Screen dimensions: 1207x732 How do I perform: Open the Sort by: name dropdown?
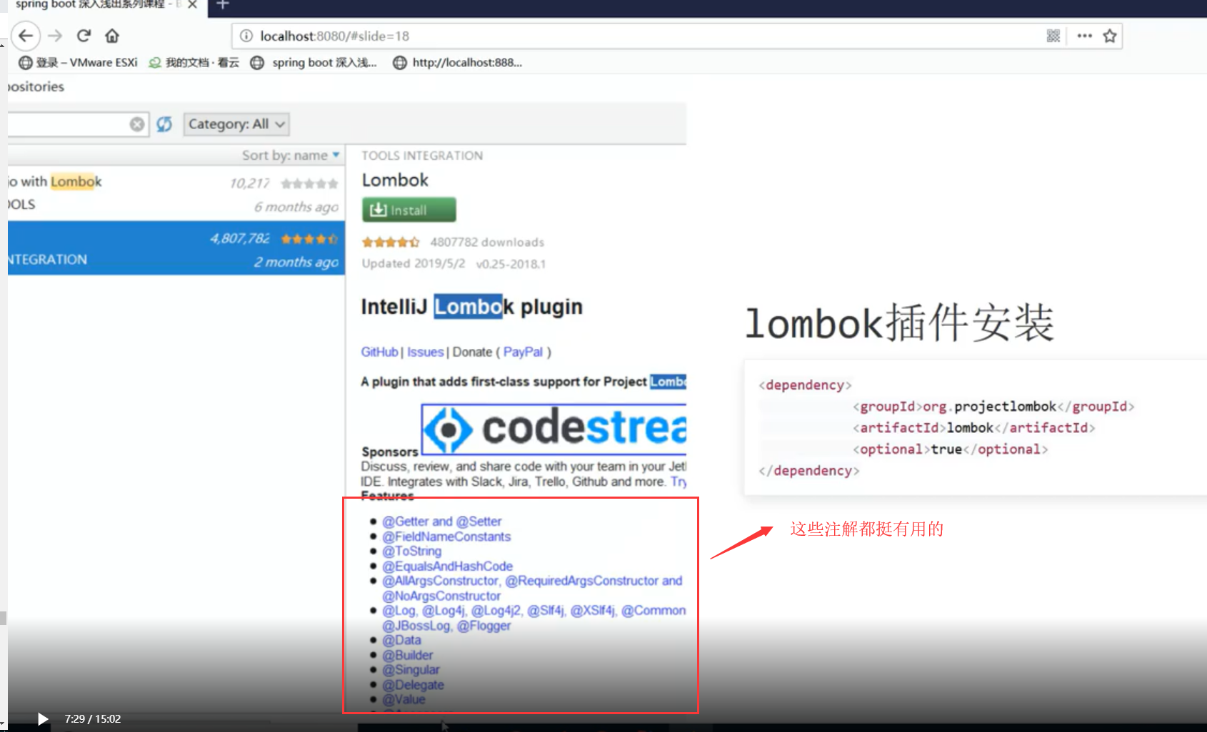pyautogui.click(x=291, y=156)
